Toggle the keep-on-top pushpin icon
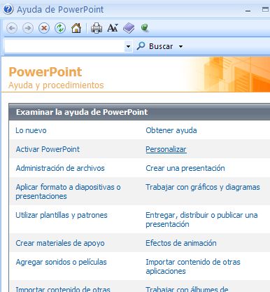The width and height of the screenshot is (270, 292). pyautogui.click(x=145, y=28)
